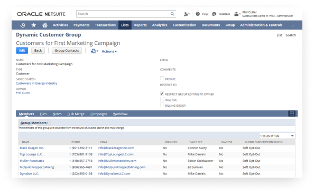Select the phone number 1 (901) 292-3111
This screenshot has height=194, width=314.
[81, 148]
